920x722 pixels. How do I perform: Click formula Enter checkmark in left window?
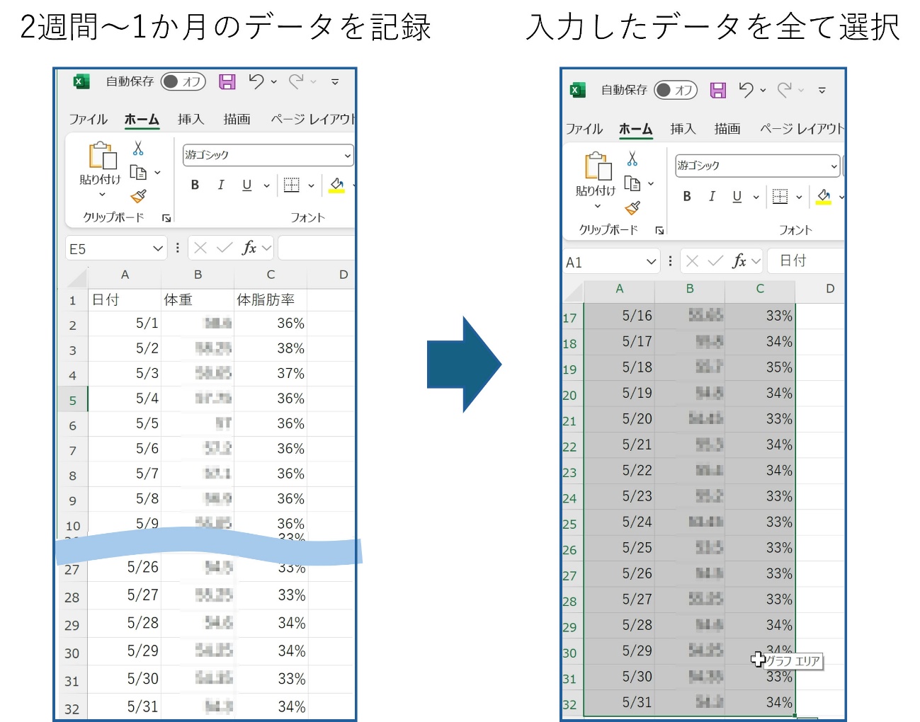pos(225,248)
